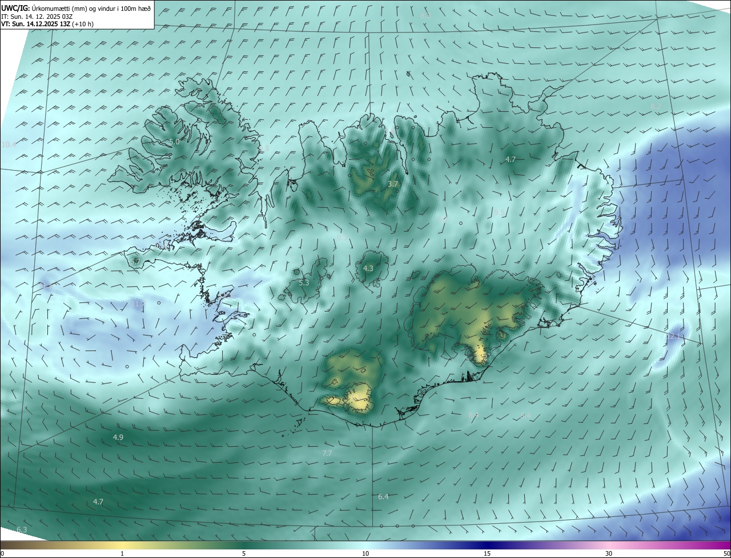Click the 0 tick label on the color scale
This screenshot has width=731, height=558.
pos(2,554)
